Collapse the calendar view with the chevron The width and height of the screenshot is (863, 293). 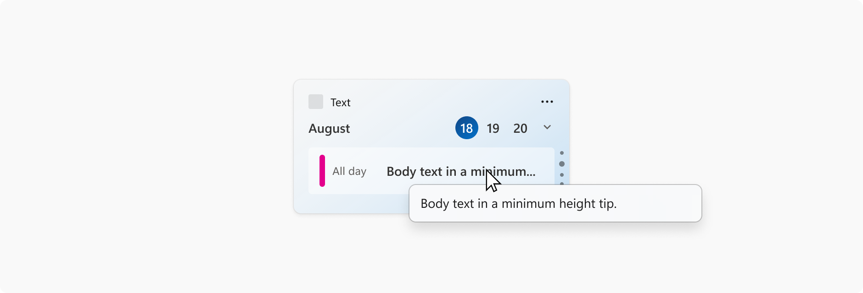tap(547, 128)
